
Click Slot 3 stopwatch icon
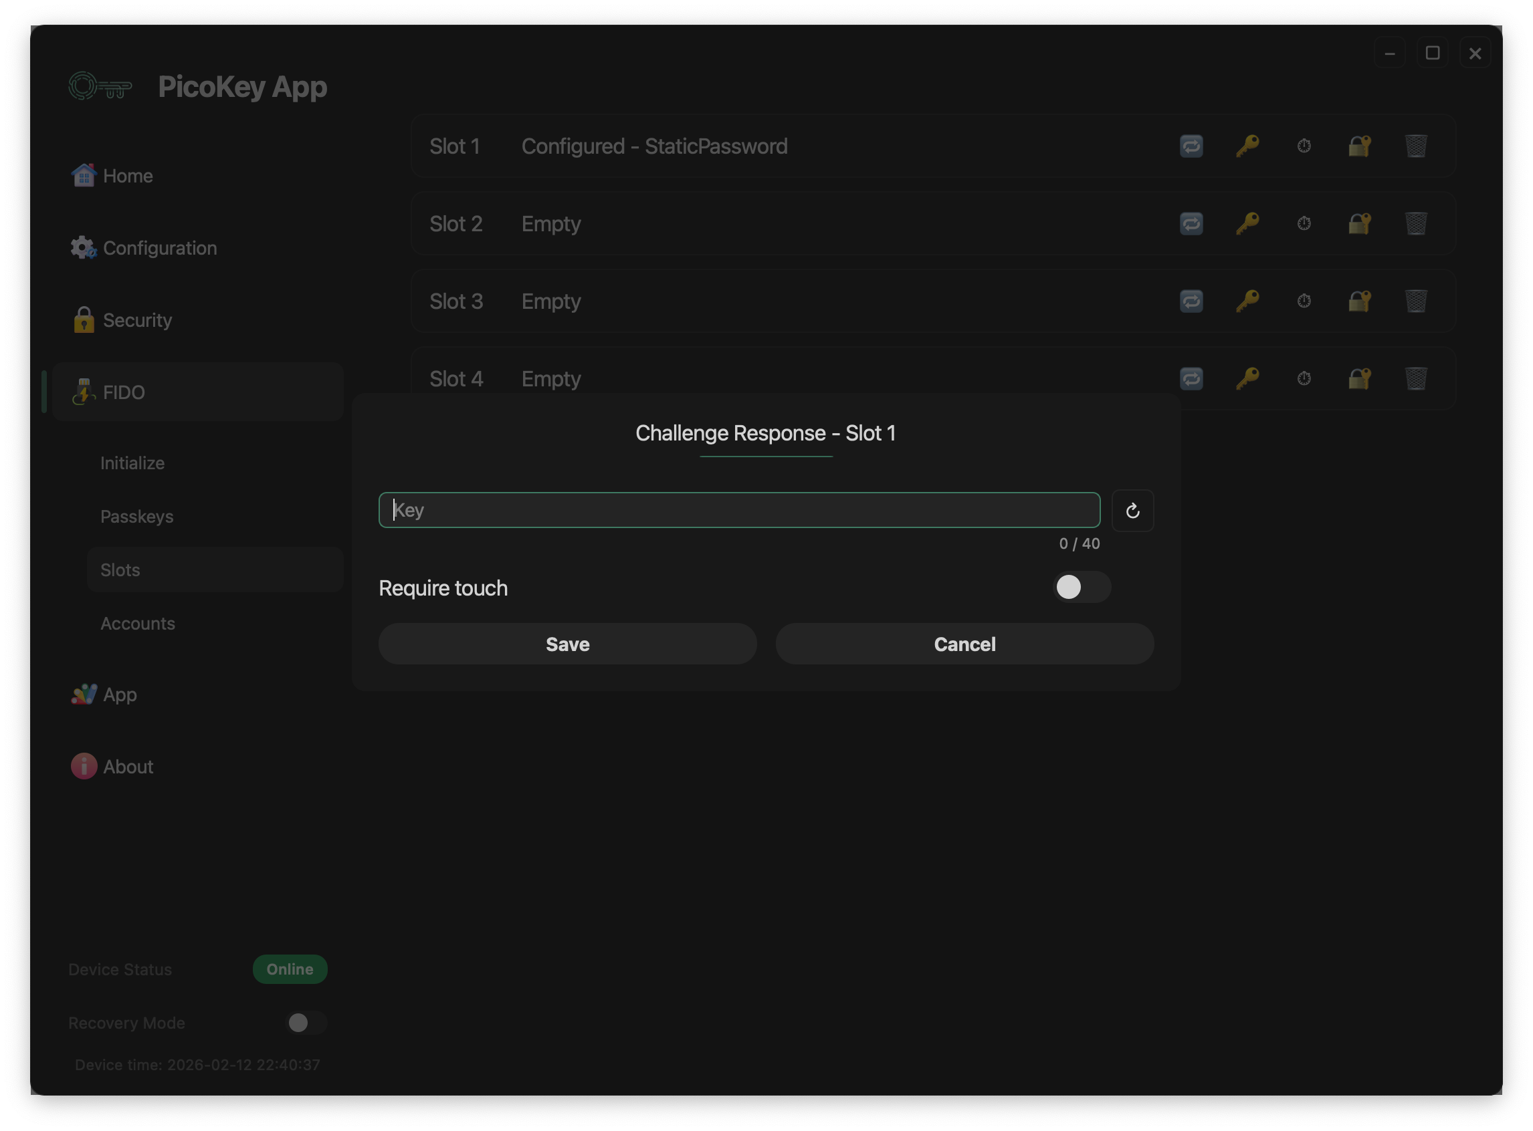coord(1304,301)
